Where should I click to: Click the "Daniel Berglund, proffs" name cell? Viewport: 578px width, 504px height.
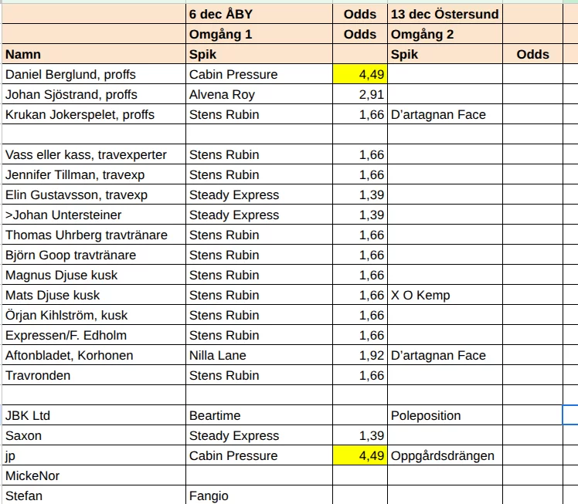pos(70,75)
